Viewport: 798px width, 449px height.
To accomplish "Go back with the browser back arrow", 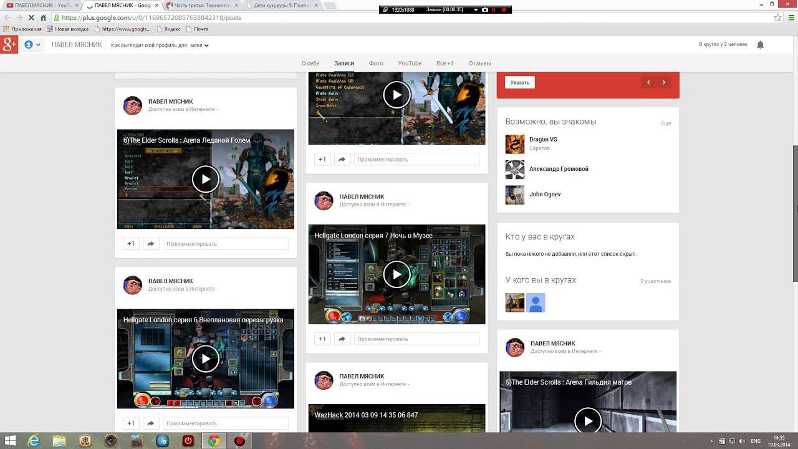I will [x=7, y=17].
